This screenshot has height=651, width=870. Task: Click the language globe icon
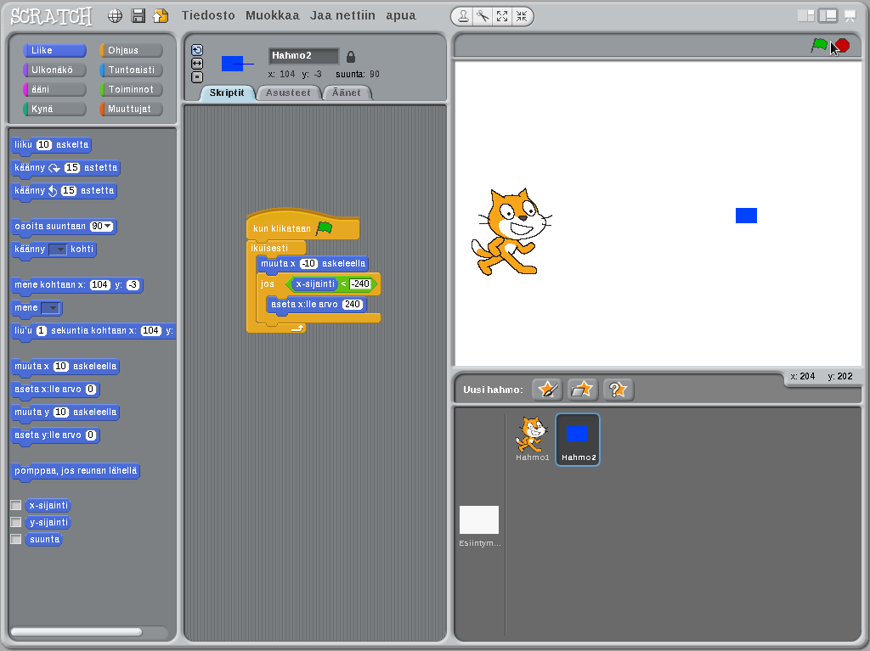coord(115,16)
